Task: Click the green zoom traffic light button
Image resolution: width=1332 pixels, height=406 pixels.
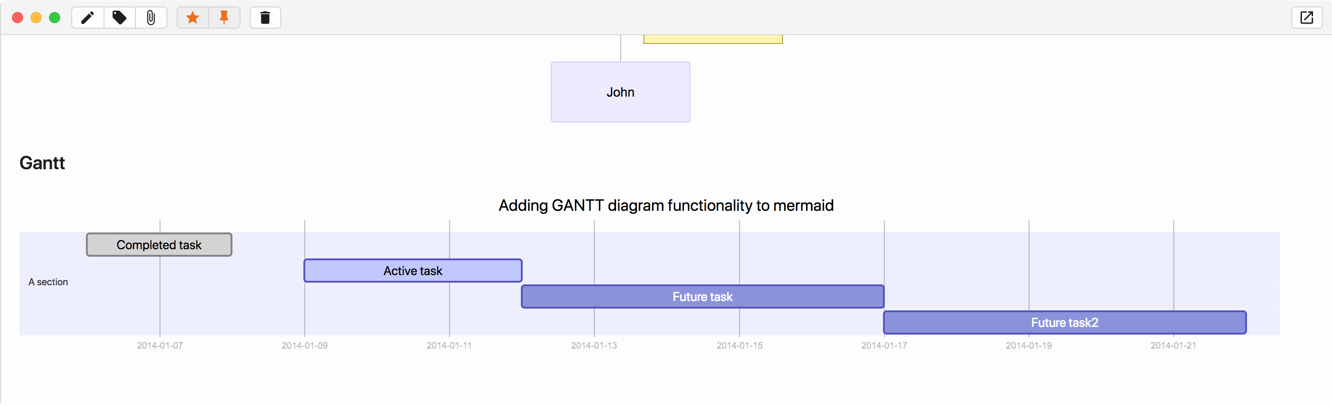Action: click(x=54, y=17)
